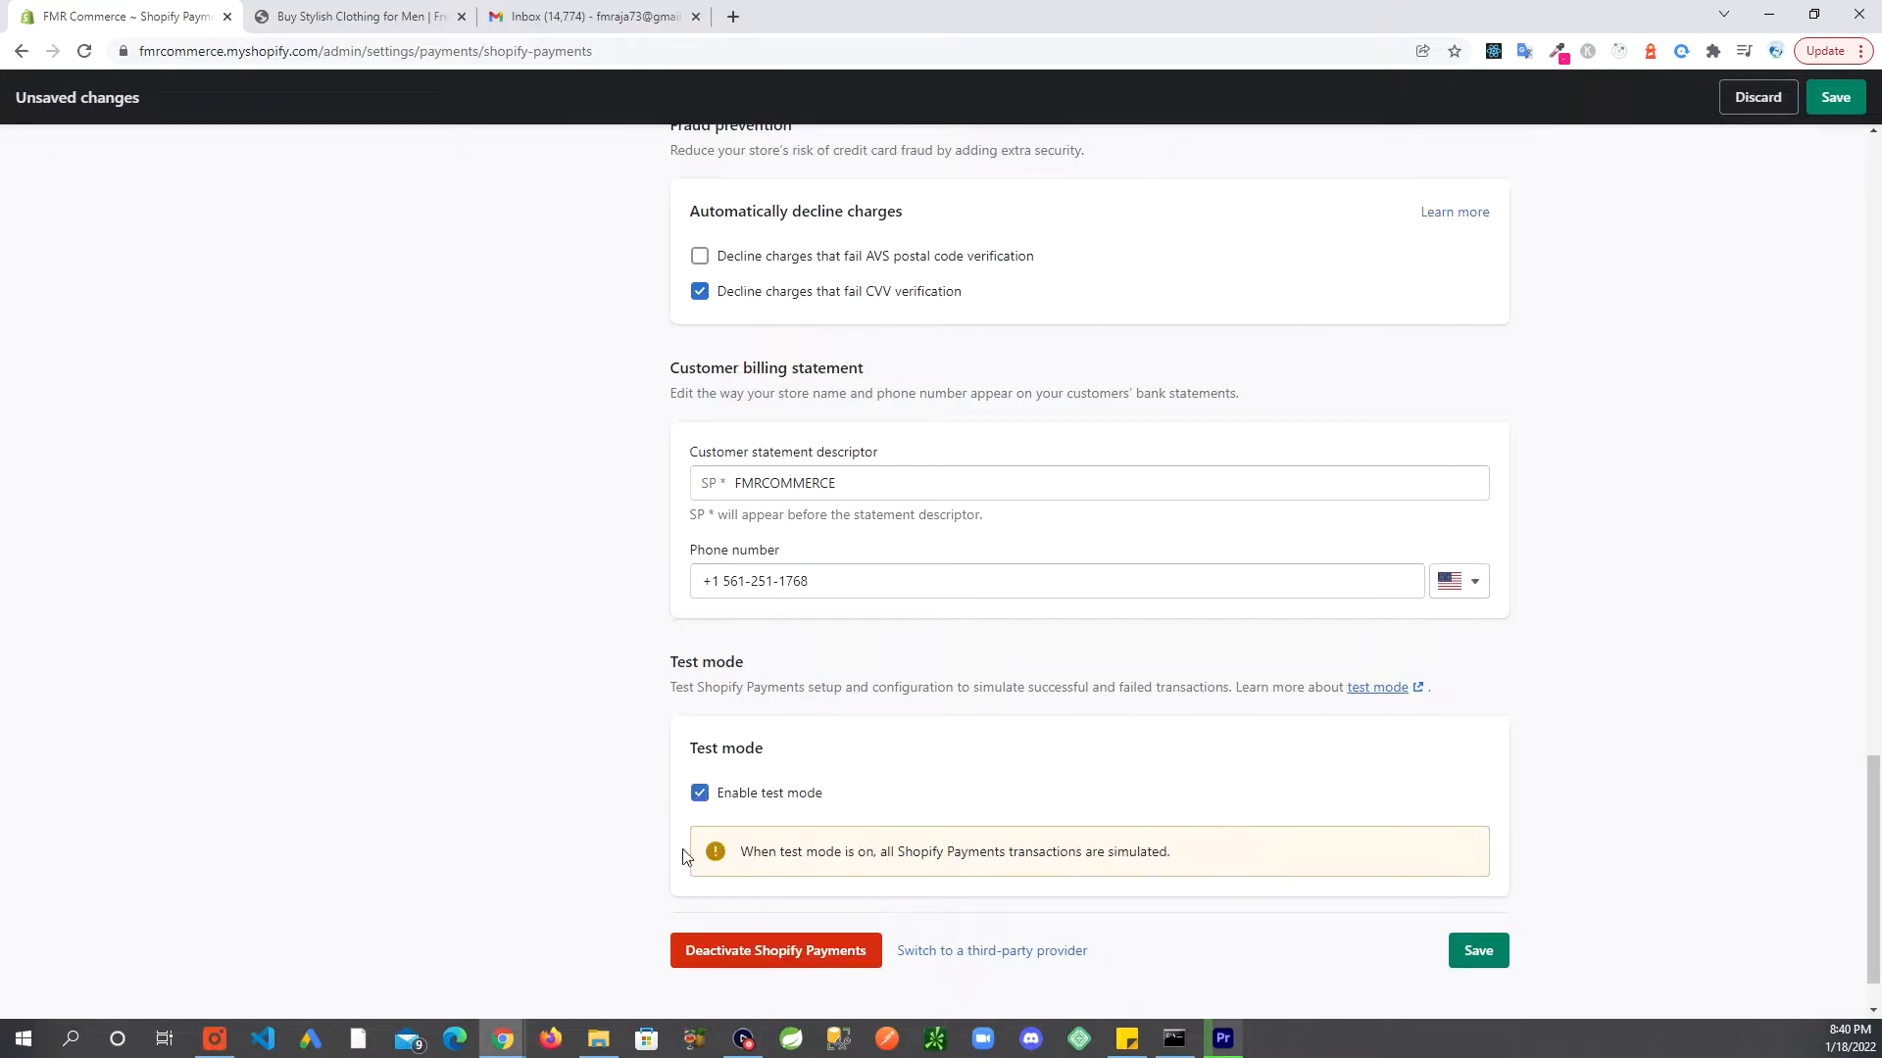1882x1058 pixels.
Task: Click the browser address bar URL
Action: [366, 51]
